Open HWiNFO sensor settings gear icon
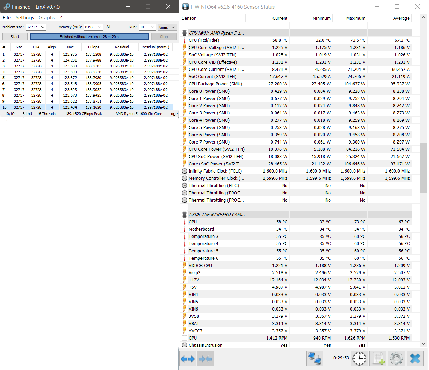This screenshot has width=429, height=370. pos(396,359)
